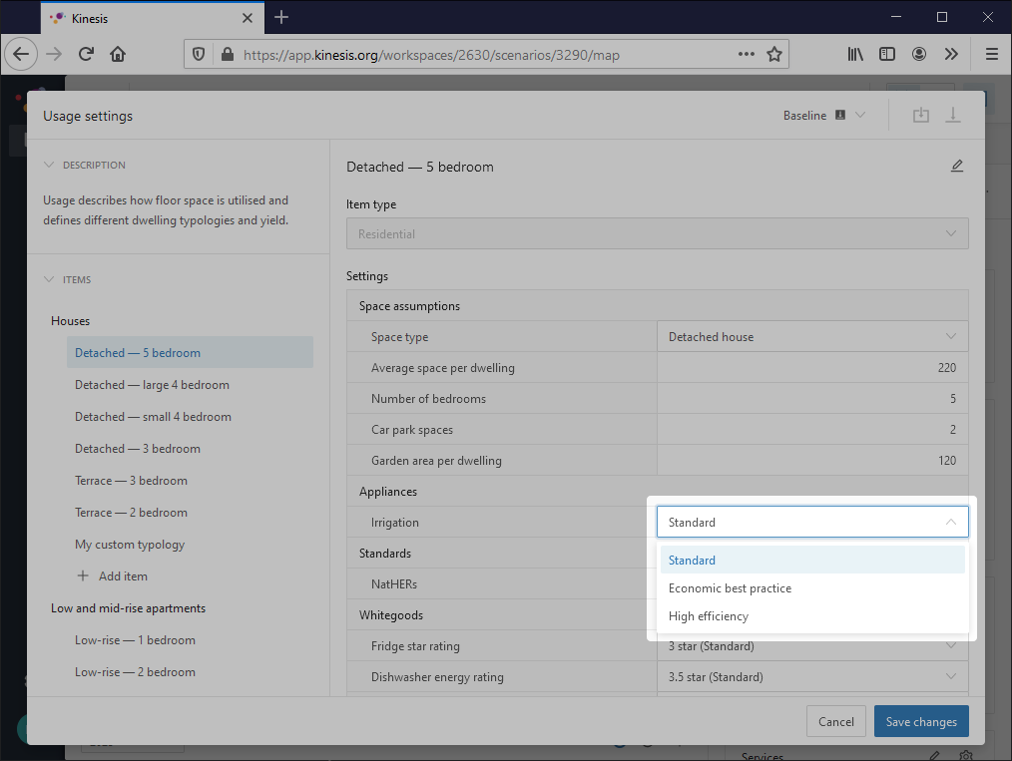Open the Library bookshelf icon
Image resolution: width=1012 pixels, height=761 pixels.
(x=855, y=54)
